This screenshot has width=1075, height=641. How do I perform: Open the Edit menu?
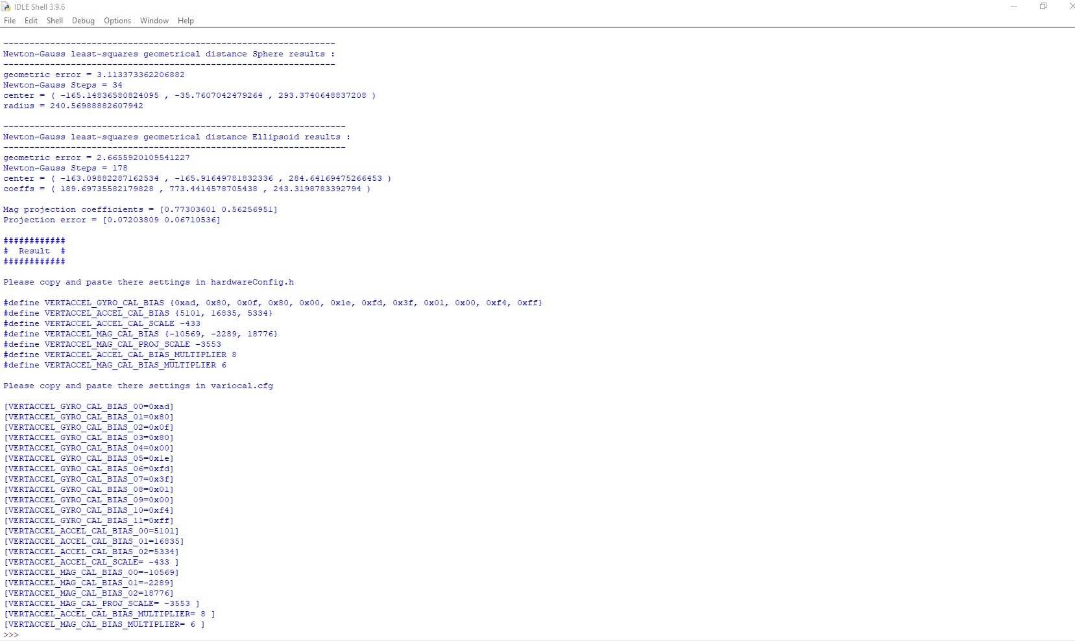31,21
